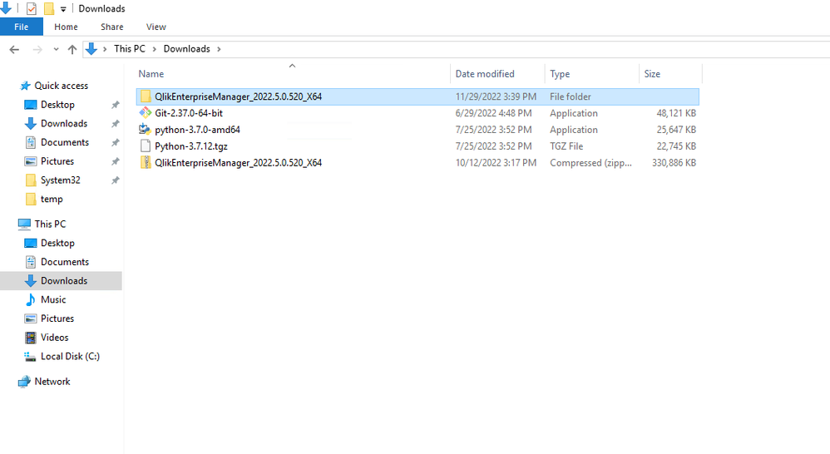Go up one folder level
This screenshot has width=830, height=454.
(72, 49)
